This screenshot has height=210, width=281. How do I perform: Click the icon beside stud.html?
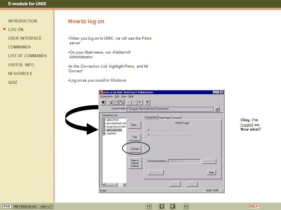click(x=104, y=133)
